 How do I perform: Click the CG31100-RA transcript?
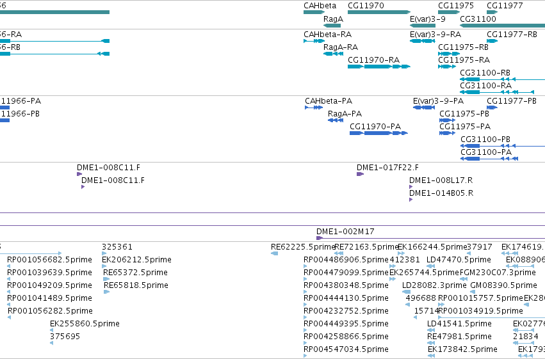click(x=497, y=92)
